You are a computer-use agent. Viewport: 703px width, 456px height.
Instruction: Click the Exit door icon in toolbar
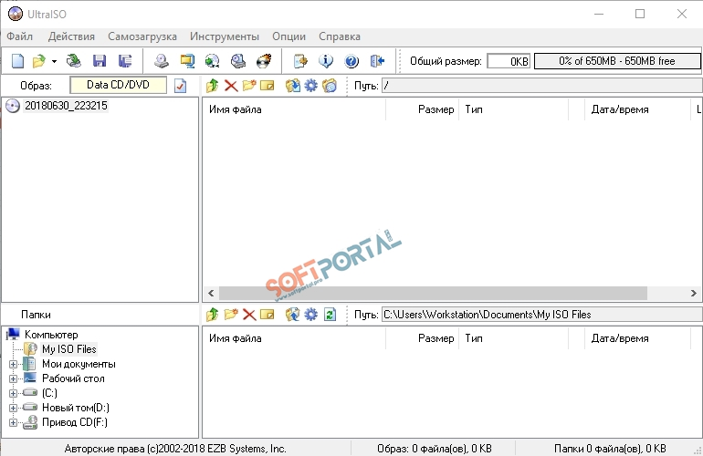[x=377, y=61]
